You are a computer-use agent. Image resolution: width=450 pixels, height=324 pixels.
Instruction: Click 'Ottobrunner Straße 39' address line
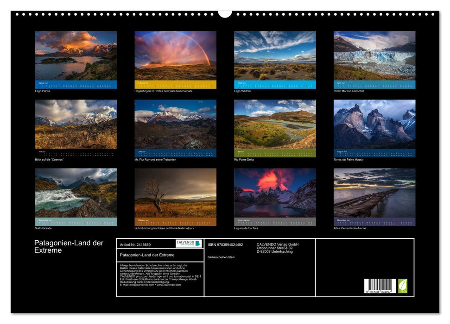click(275, 248)
